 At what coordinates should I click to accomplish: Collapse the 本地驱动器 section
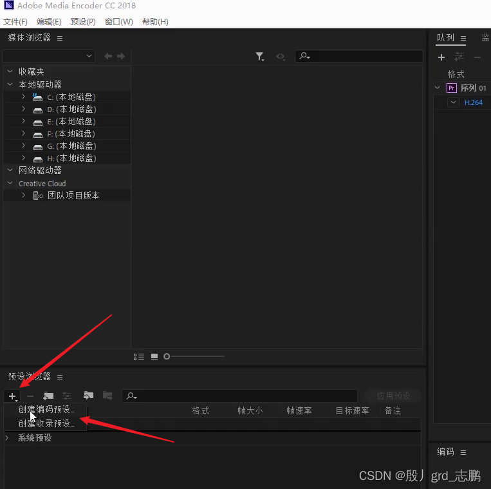tap(10, 84)
